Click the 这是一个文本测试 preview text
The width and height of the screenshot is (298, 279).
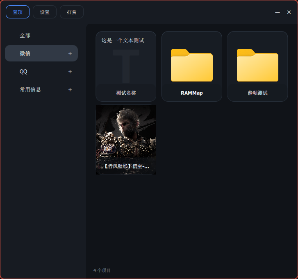pyautogui.click(x=123, y=41)
